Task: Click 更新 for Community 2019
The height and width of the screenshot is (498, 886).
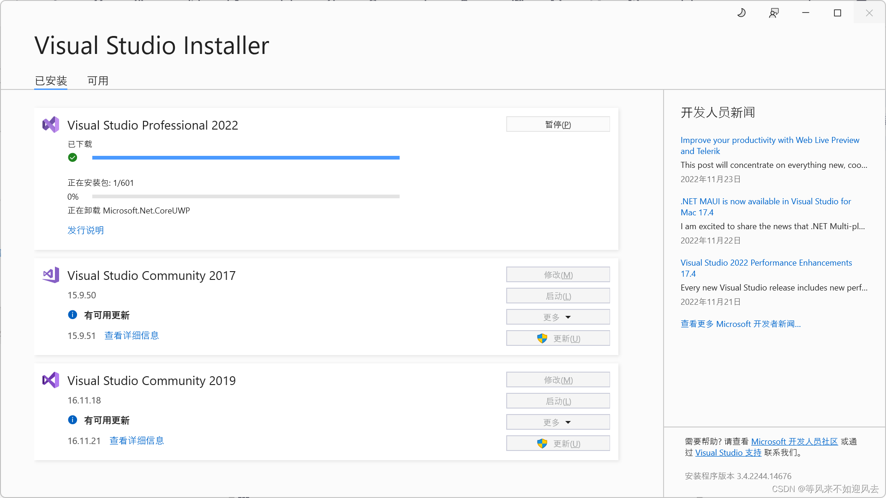Action: click(558, 444)
